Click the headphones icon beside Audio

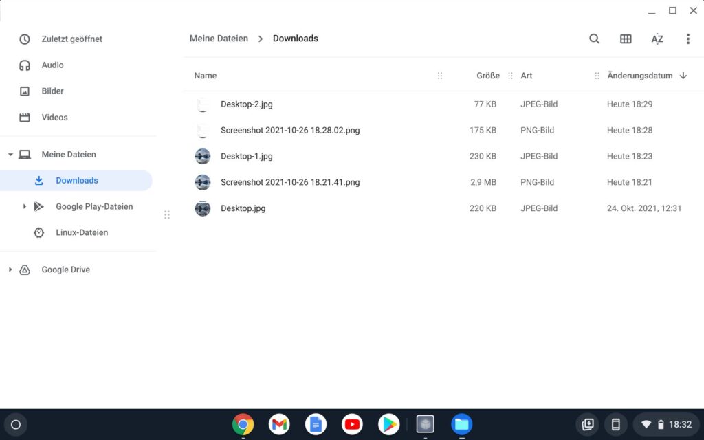(x=25, y=65)
